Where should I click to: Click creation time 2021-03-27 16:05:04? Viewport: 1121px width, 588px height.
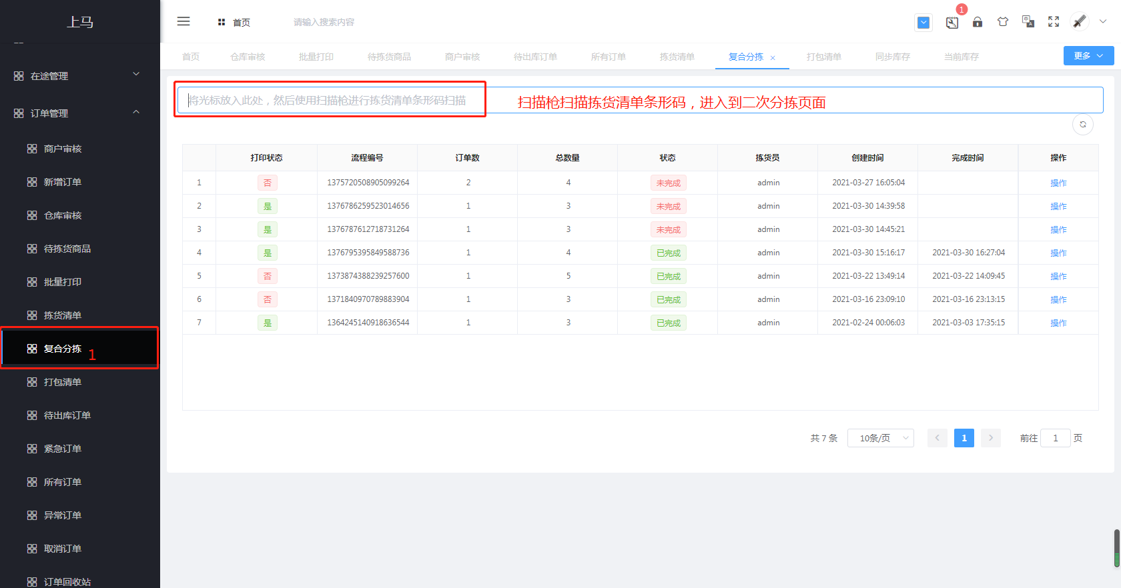[868, 183]
